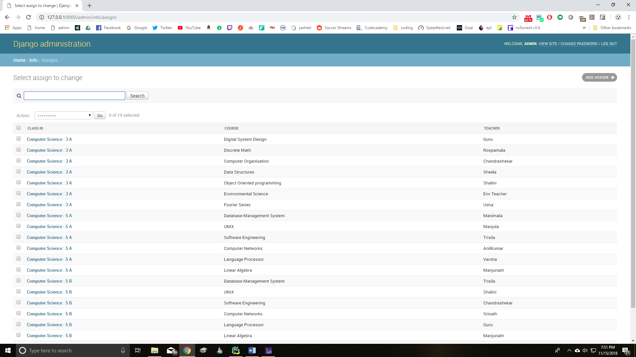Open the Action dropdown menu
The image size is (636, 357).
(63, 115)
